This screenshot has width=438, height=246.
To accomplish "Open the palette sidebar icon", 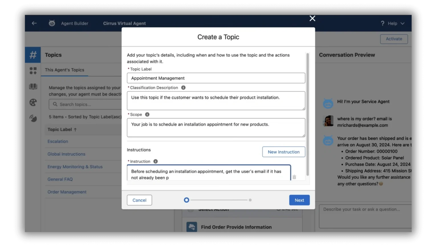I will click(x=33, y=102).
